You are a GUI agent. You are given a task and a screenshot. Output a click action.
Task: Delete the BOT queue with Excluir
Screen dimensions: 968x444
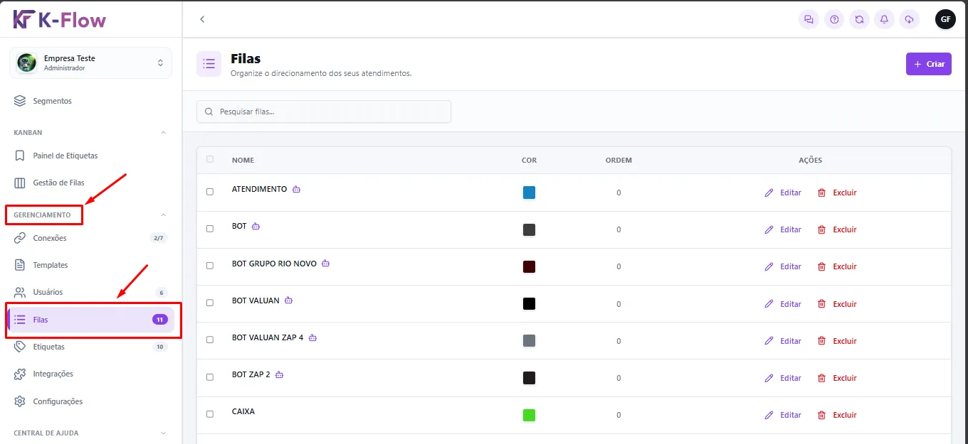click(x=837, y=229)
